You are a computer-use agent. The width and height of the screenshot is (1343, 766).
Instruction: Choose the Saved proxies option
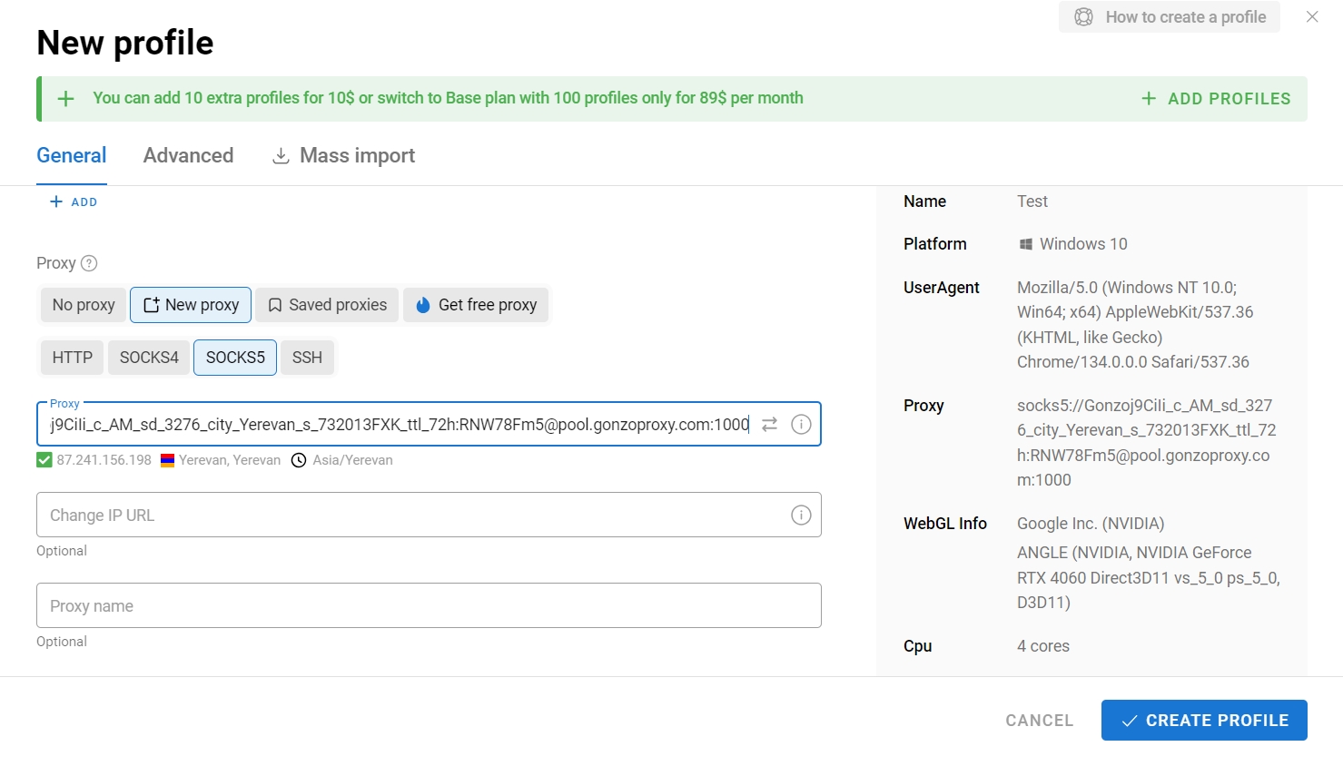pos(327,305)
